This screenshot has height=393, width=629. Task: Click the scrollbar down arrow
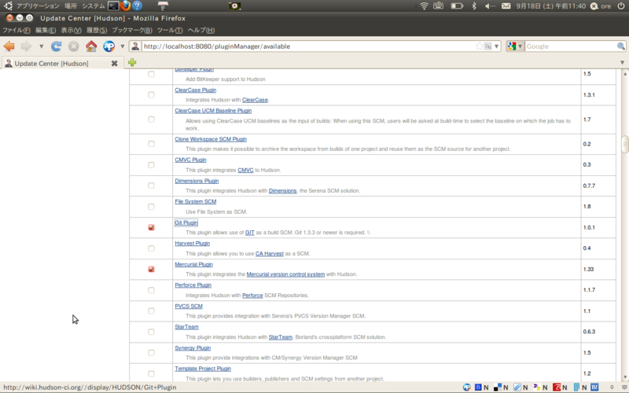(x=625, y=377)
